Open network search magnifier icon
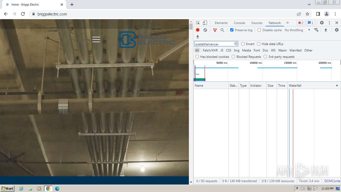The height and width of the screenshot is (192, 341). pos(222,30)
